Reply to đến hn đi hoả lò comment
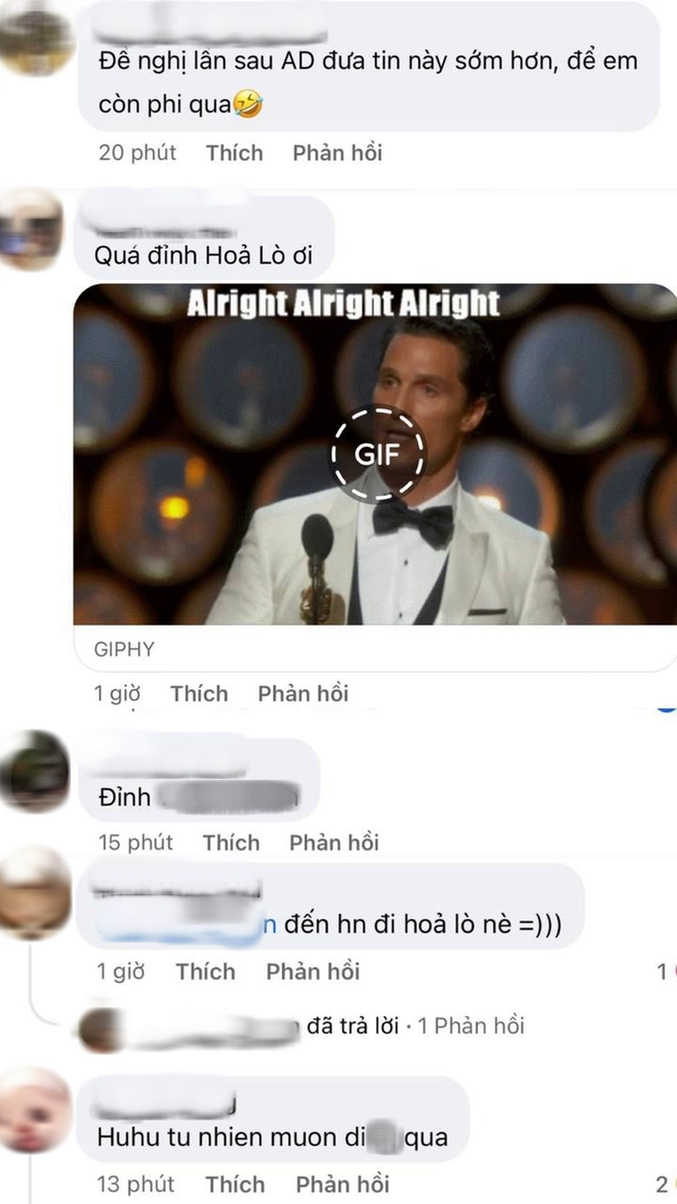 312,971
